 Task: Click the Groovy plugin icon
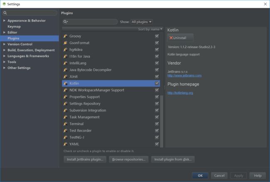65,36
